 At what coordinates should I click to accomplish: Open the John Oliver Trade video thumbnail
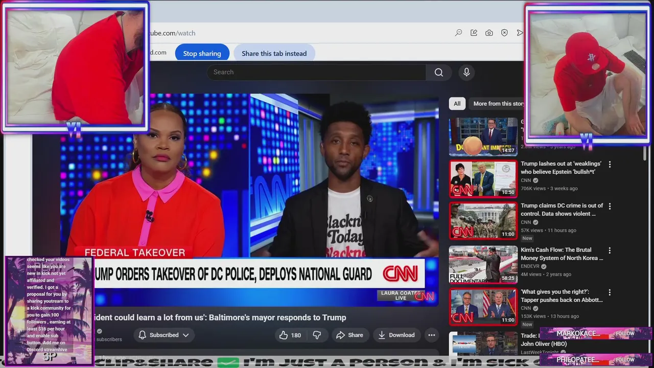pyautogui.click(x=483, y=343)
